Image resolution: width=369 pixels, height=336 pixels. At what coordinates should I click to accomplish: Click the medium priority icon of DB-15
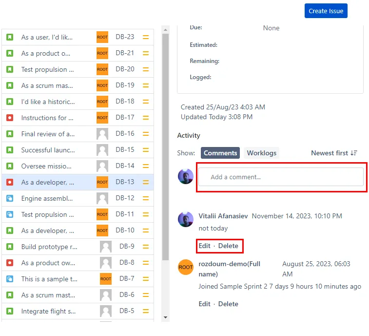tap(146, 150)
